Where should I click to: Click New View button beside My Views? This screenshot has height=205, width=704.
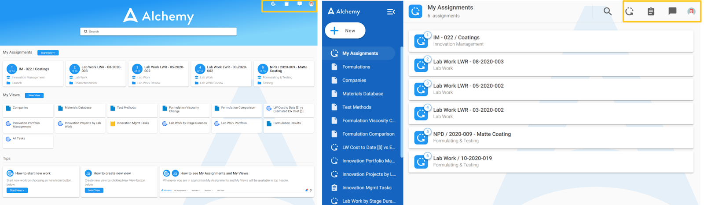coord(34,95)
